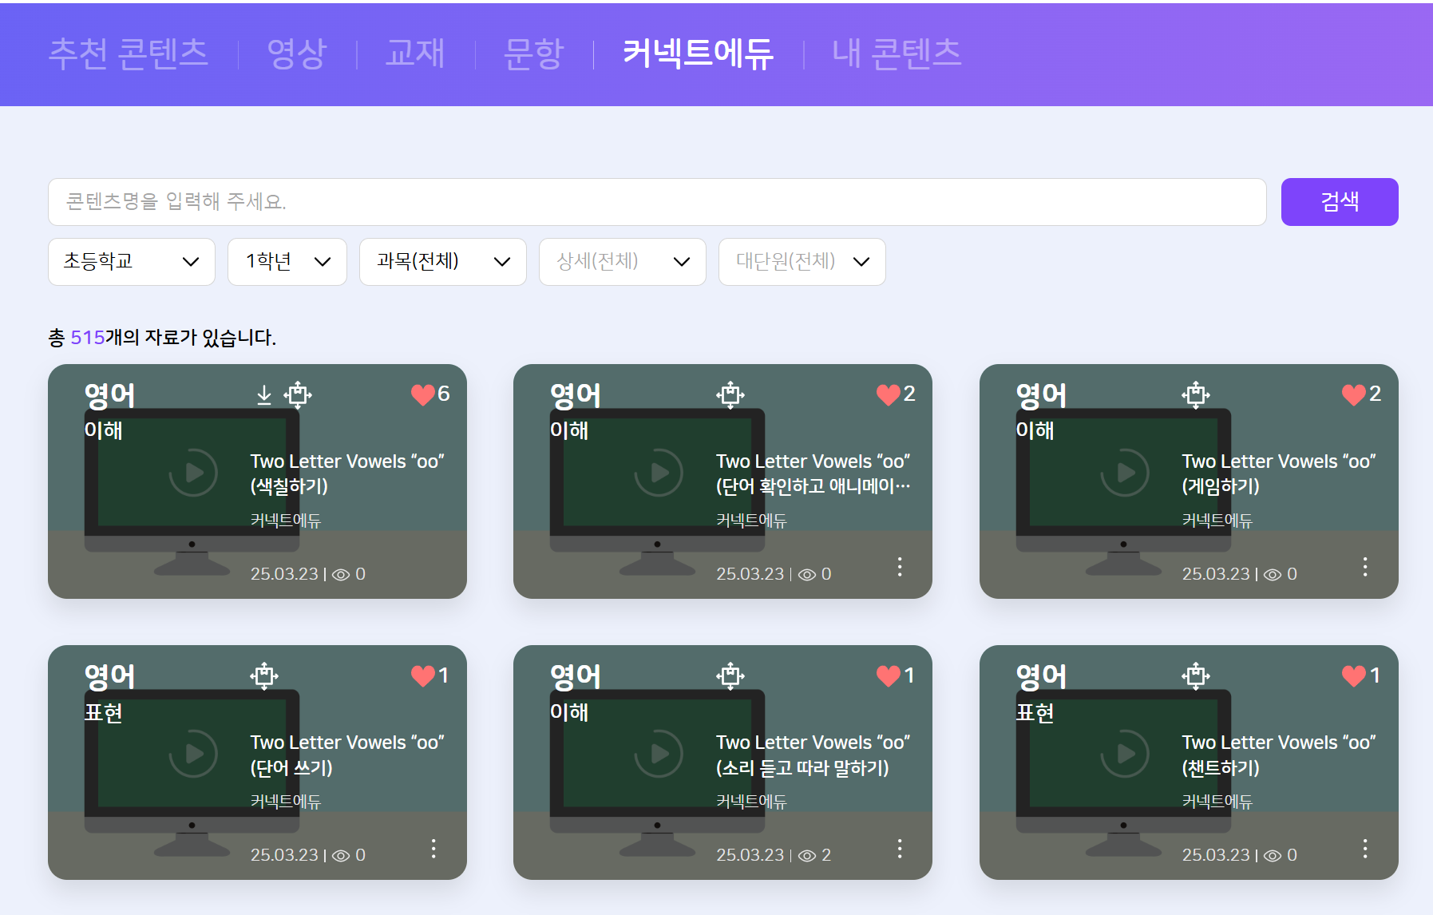Viewport: 1433px width, 915px height.
Task: Open the three-dot menu on the 챈트하기 card
Action: click(x=1364, y=848)
